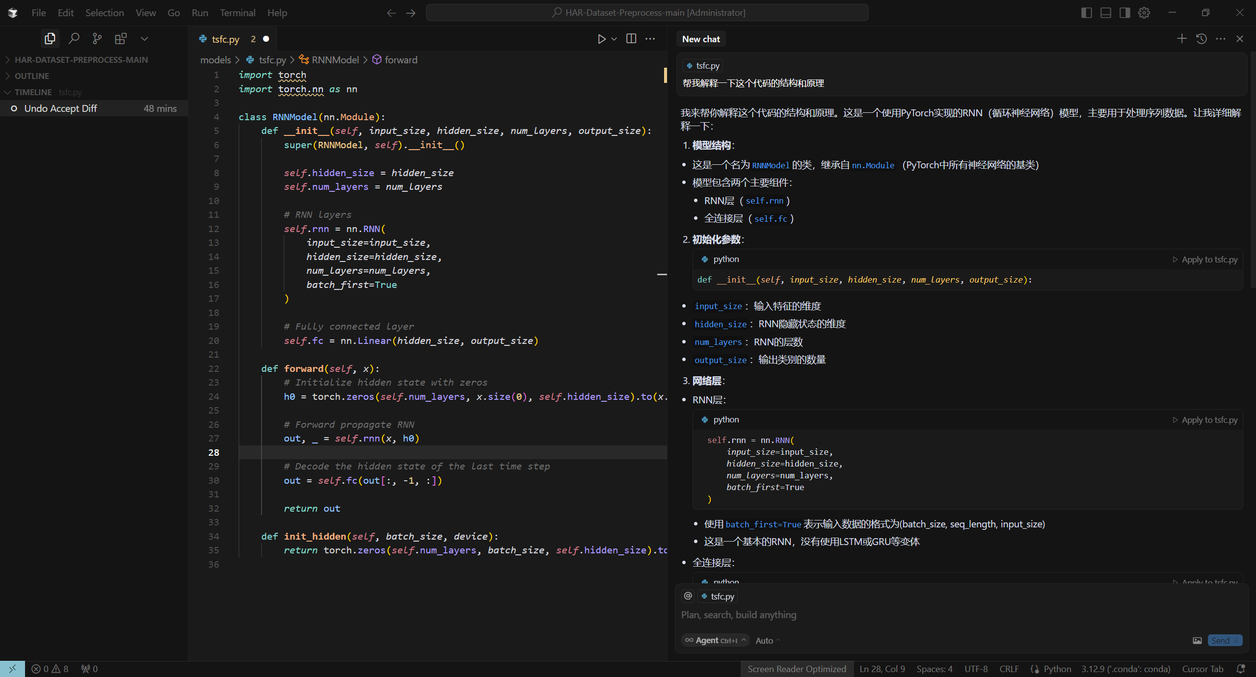The width and height of the screenshot is (1256, 677).
Task: Select the tsfc.py editor tab
Action: (225, 39)
